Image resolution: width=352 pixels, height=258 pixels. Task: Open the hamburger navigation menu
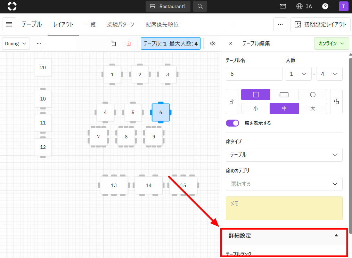coord(9,24)
